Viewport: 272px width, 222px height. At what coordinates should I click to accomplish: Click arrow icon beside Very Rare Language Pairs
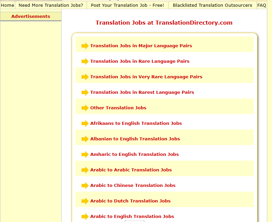(x=85, y=77)
